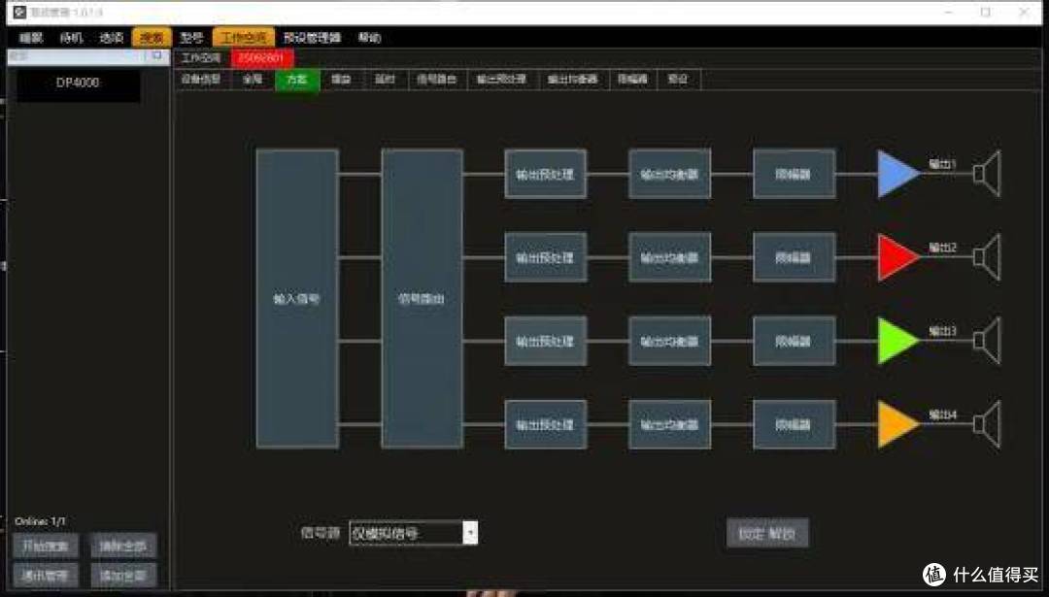Click the highlighted 工作空间 menu item
The height and width of the screenshot is (597, 1049).
click(244, 38)
